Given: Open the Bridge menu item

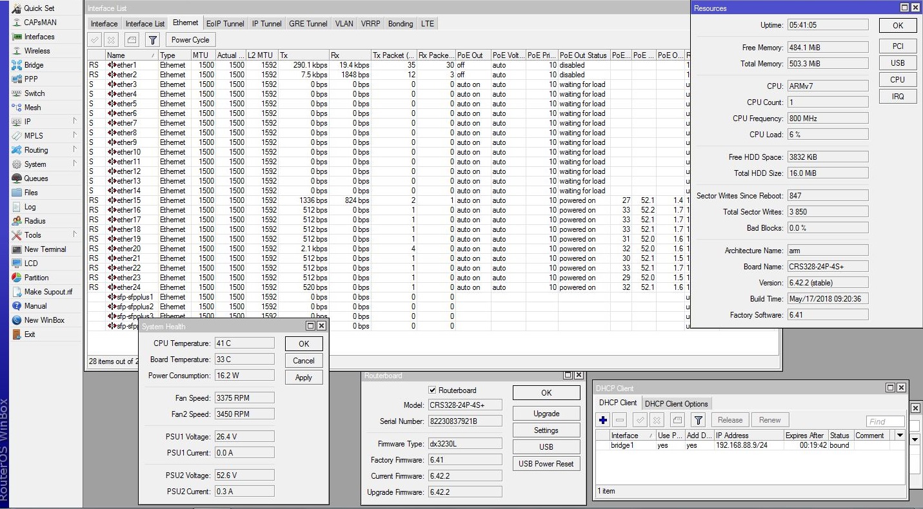Looking at the screenshot, I should [x=34, y=65].
